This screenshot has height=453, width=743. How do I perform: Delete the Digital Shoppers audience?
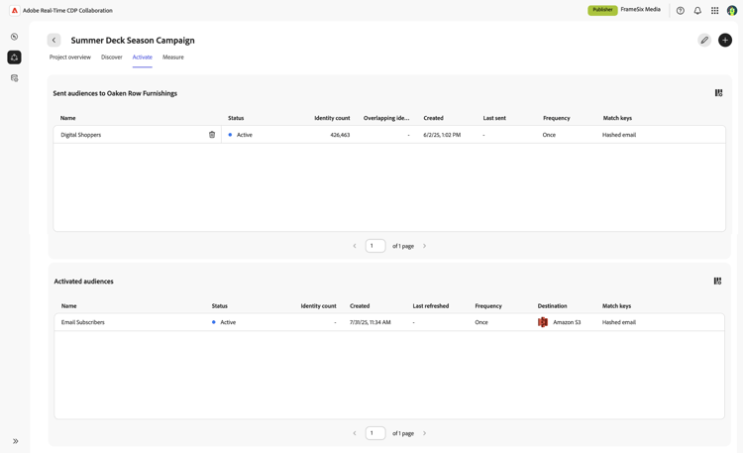pyautogui.click(x=212, y=135)
